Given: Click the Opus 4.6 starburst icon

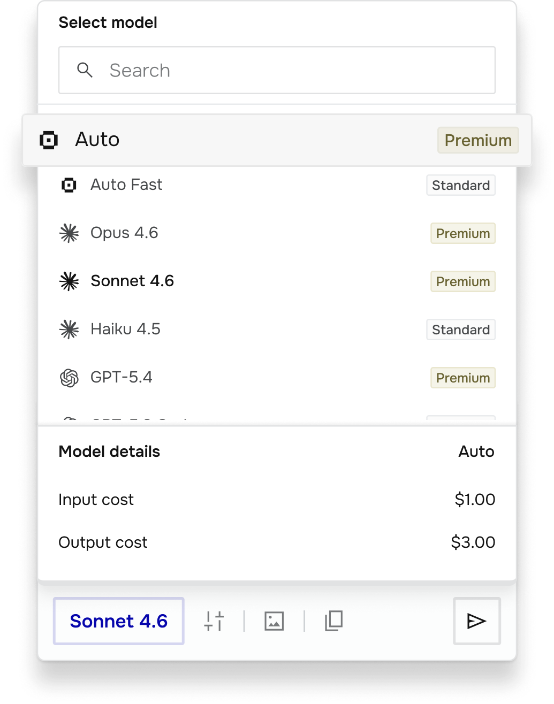Looking at the screenshot, I should [69, 233].
